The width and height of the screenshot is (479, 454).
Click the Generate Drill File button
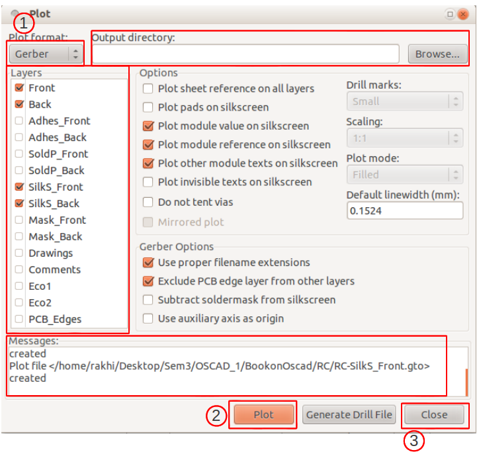click(349, 414)
